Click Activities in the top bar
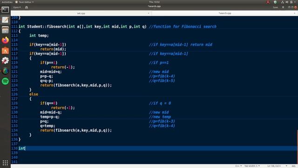This screenshot has height=168, width=298. (7, 2)
